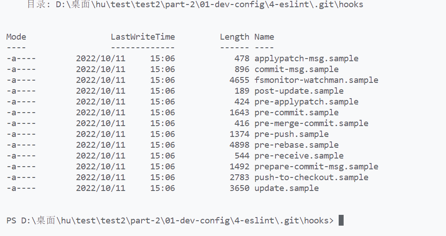The image size is (446, 236).
Task: Select the update.sample file name
Action: point(286,188)
